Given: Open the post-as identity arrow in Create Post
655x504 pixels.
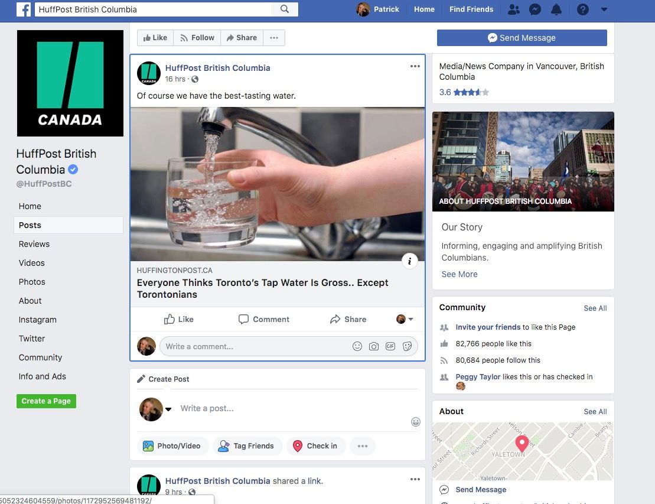Looking at the screenshot, I should point(168,409).
